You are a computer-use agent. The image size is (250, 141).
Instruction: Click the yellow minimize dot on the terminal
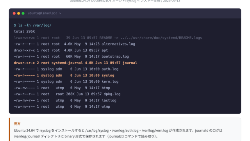coord(19,13)
